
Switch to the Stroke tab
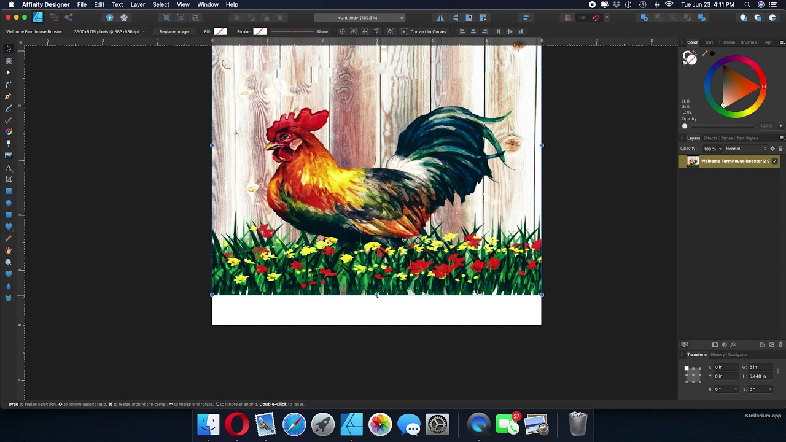click(x=729, y=42)
